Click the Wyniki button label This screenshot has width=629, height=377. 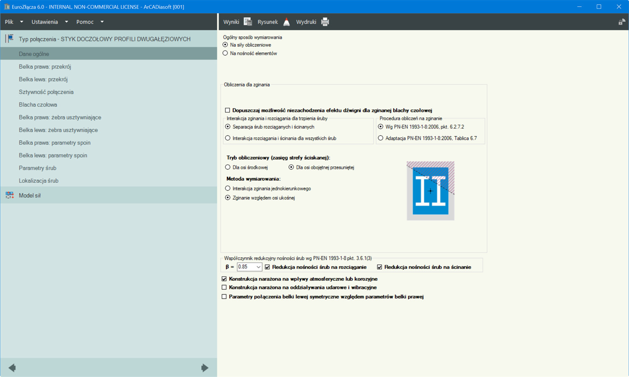click(x=231, y=22)
